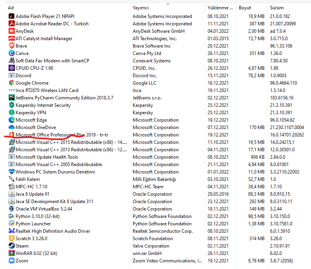Select the Oracle VM VirtualBox icon
This screenshot has width=311, height=269.
[x=11, y=209]
